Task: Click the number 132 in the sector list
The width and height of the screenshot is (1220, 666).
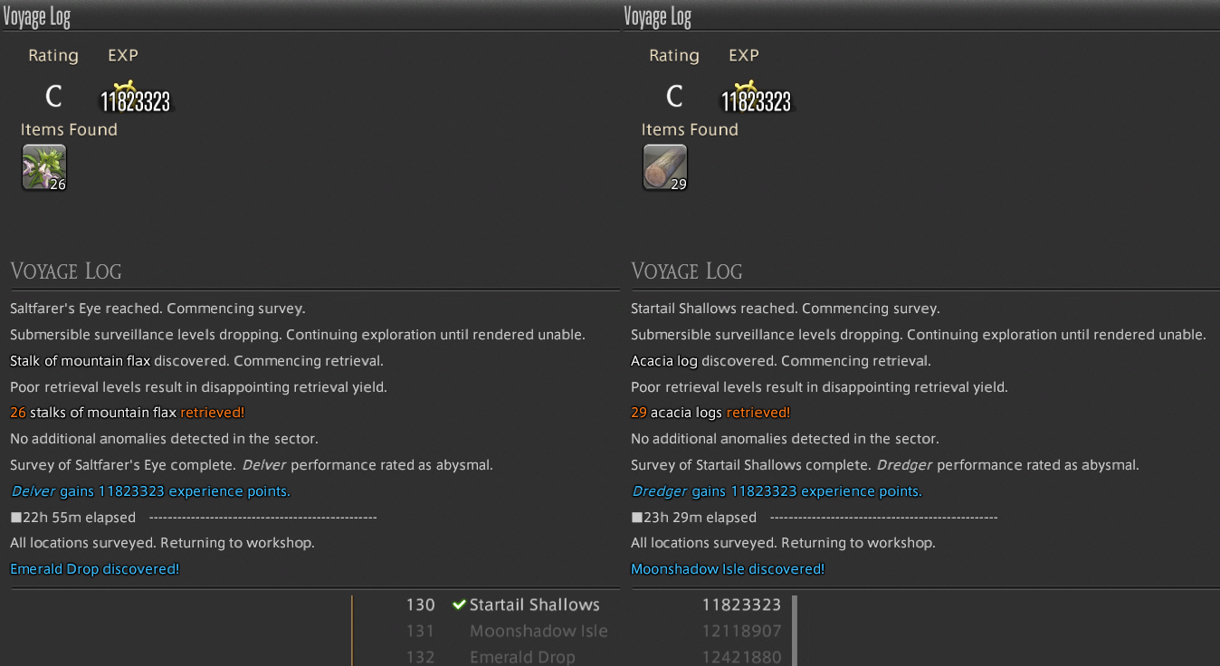Action: coord(421,657)
